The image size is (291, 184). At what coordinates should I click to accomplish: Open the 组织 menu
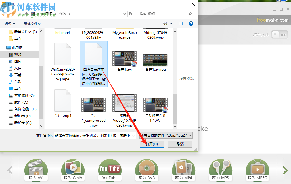pyautogui.click(x=10, y=24)
